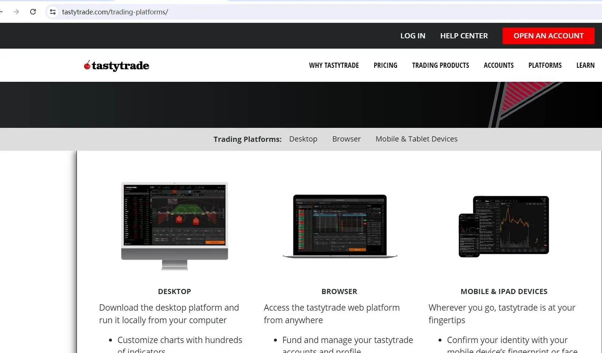This screenshot has width=602, height=353.
Task: Click the 'Trading Platforms:' label
Action: coord(247,139)
